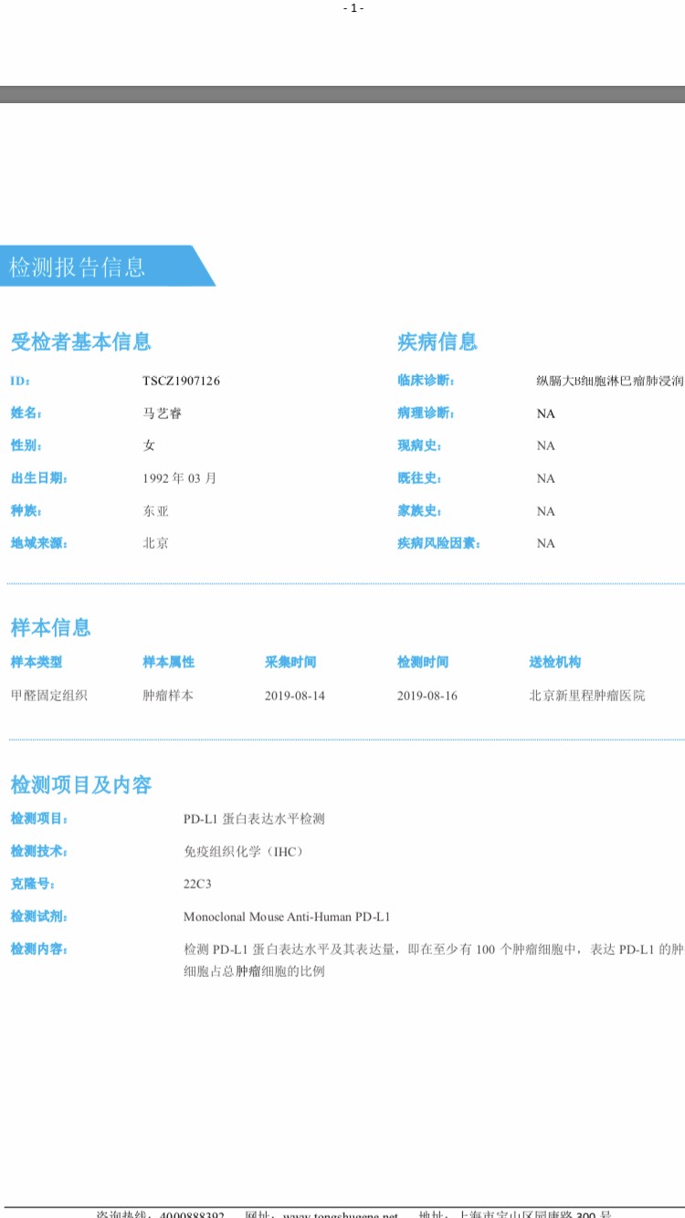Click the text 免疫组织化学（IHC）
The height and width of the screenshot is (1218, 685).
click(243, 851)
